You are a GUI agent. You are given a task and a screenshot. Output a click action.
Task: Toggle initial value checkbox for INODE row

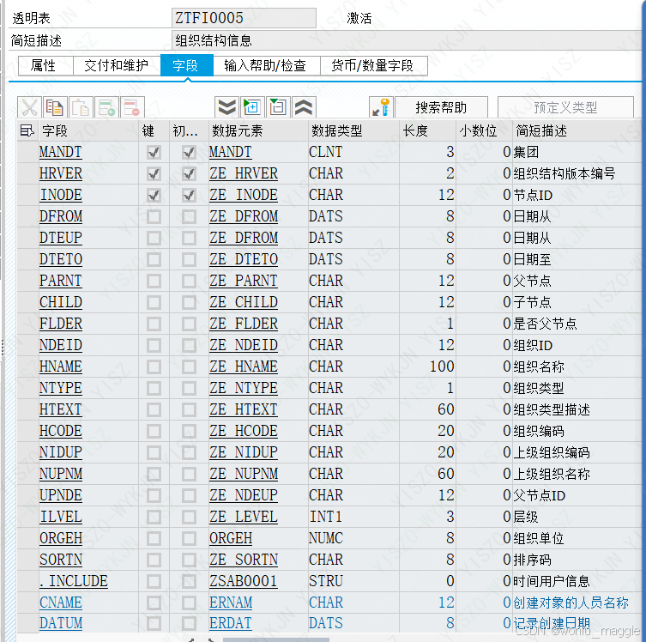click(x=189, y=196)
